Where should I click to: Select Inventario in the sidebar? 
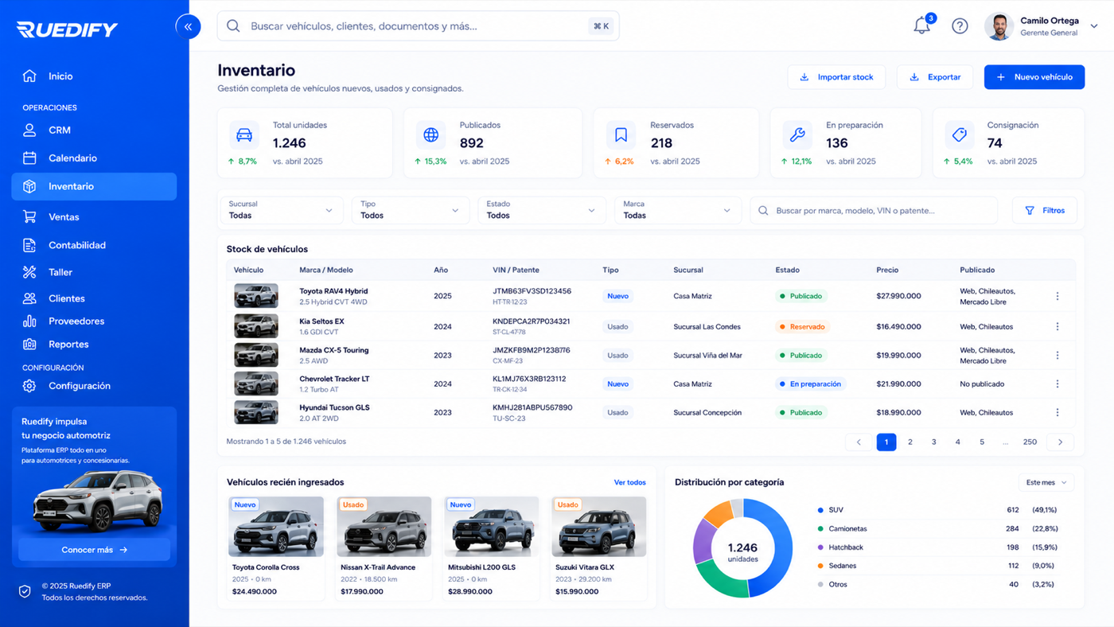(x=94, y=186)
